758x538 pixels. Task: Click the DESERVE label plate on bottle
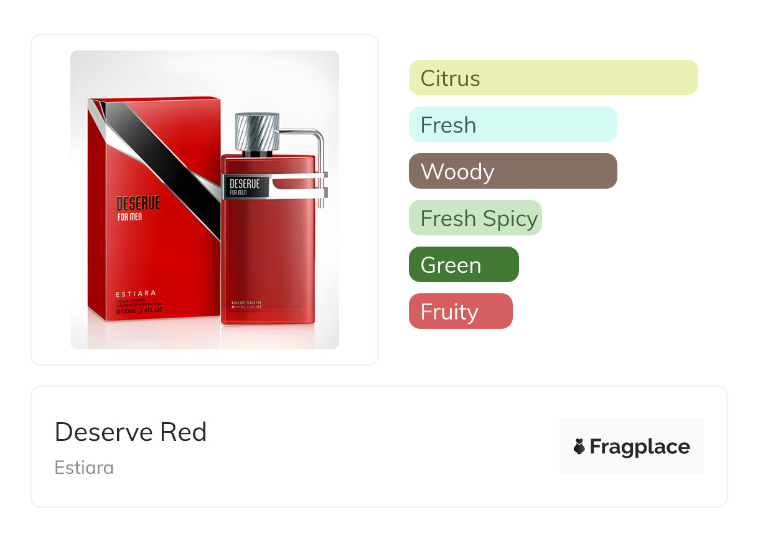click(246, 186)
